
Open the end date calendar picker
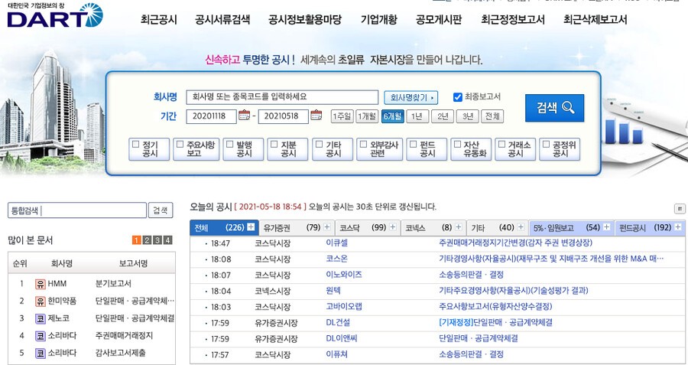316,116
